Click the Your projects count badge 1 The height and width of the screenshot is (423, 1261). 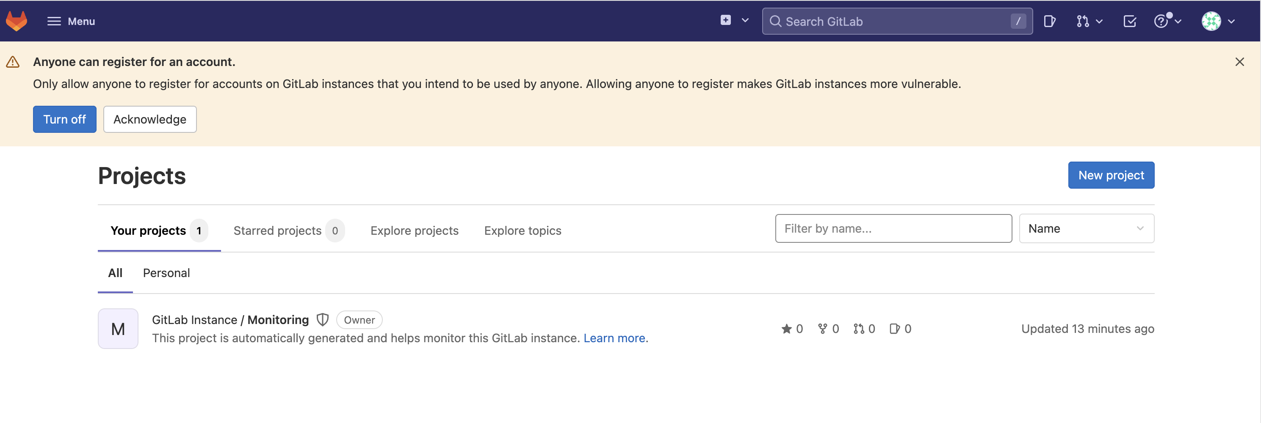(199, 231)
